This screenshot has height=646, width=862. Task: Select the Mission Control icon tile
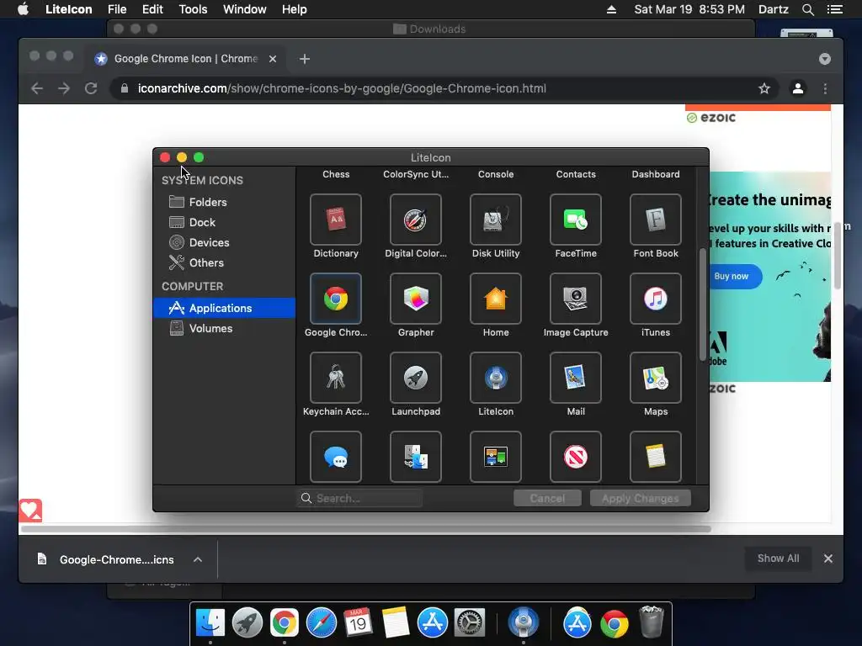coord(495,457)
